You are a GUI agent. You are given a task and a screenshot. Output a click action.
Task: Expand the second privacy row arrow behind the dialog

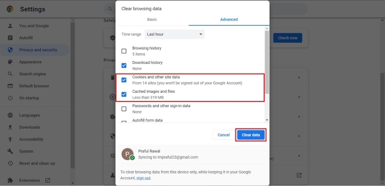[x=299, y=97]
